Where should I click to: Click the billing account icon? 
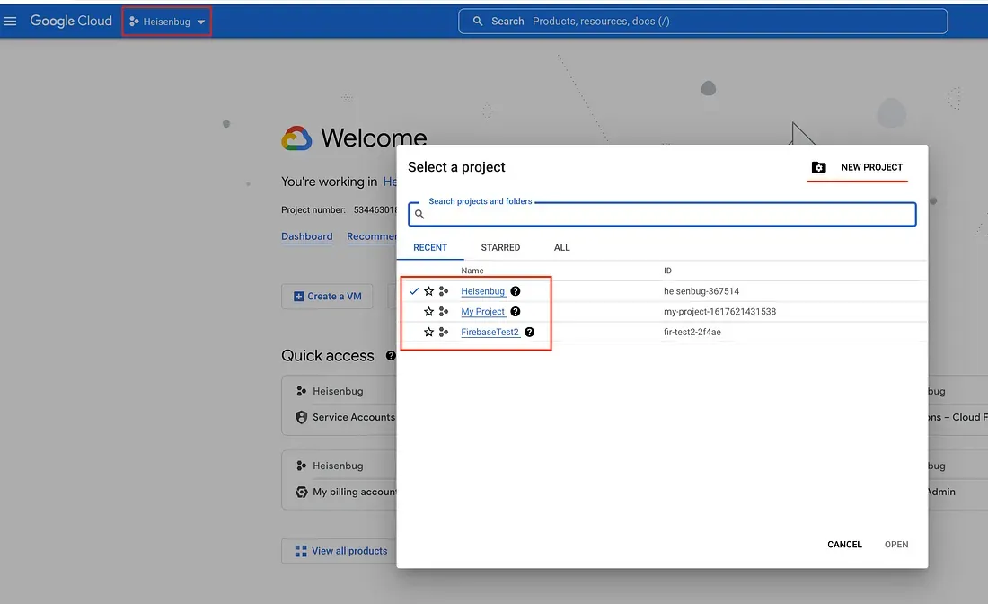[x=302, y=492]
